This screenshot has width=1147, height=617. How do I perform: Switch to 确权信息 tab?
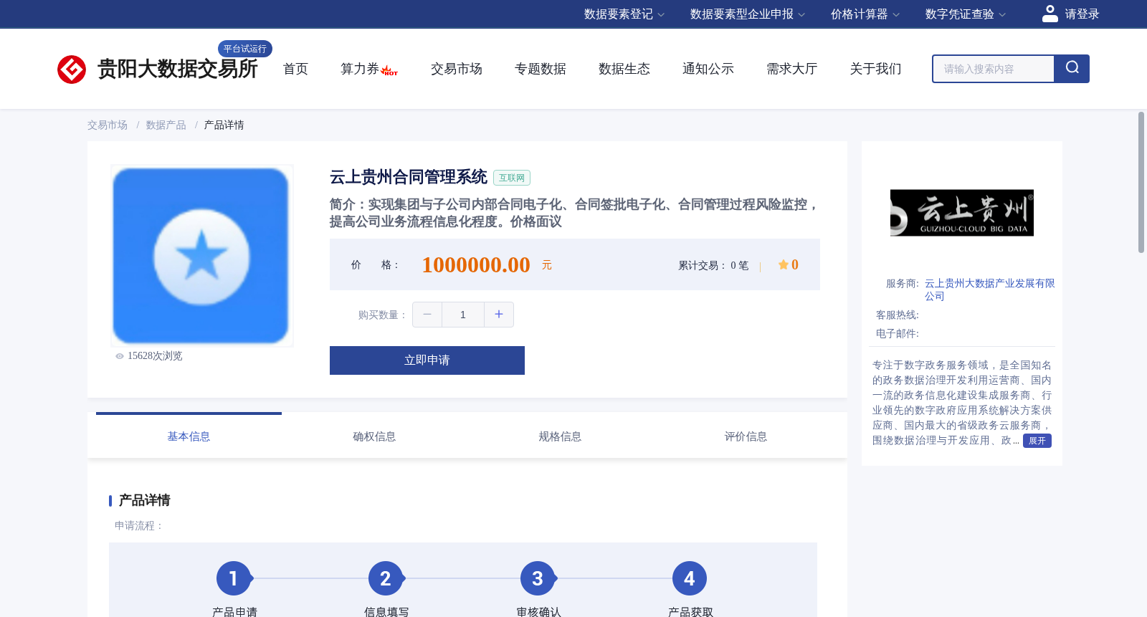(x=374, y=436)
